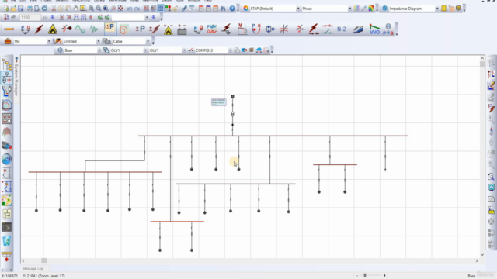Save the project with floppy icon
Screen dimensions: 497x279
[21, 9]
